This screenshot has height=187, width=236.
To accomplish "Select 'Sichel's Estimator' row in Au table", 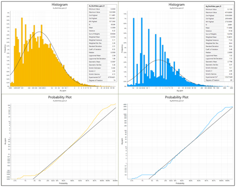I will pyautogui.click(x=102, y=68).
